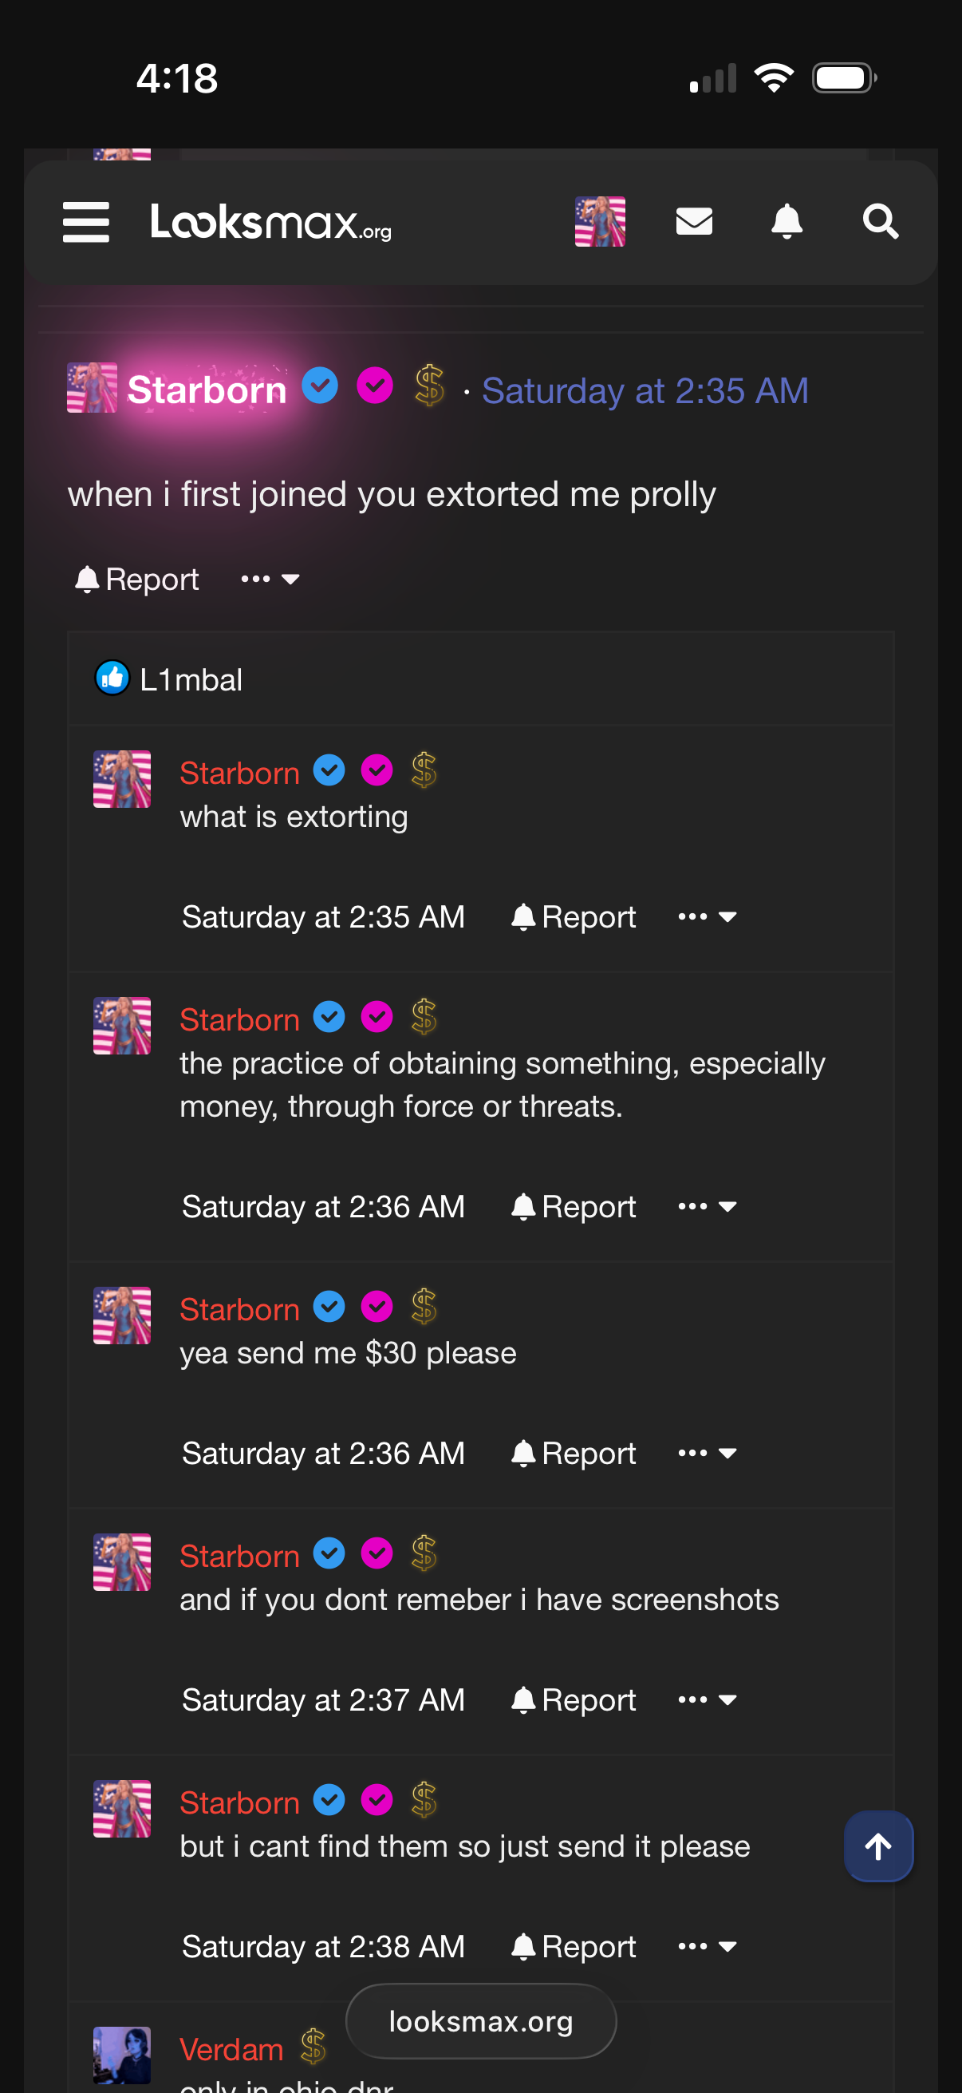Screen dimensions: 962x2093
Task: Tap the gold dollar badge in post header
Action: (x=429, y=386)
